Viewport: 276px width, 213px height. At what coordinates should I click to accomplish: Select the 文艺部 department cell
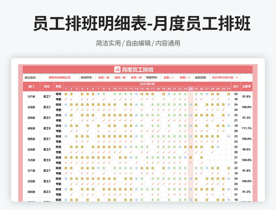tap(31, 160)
